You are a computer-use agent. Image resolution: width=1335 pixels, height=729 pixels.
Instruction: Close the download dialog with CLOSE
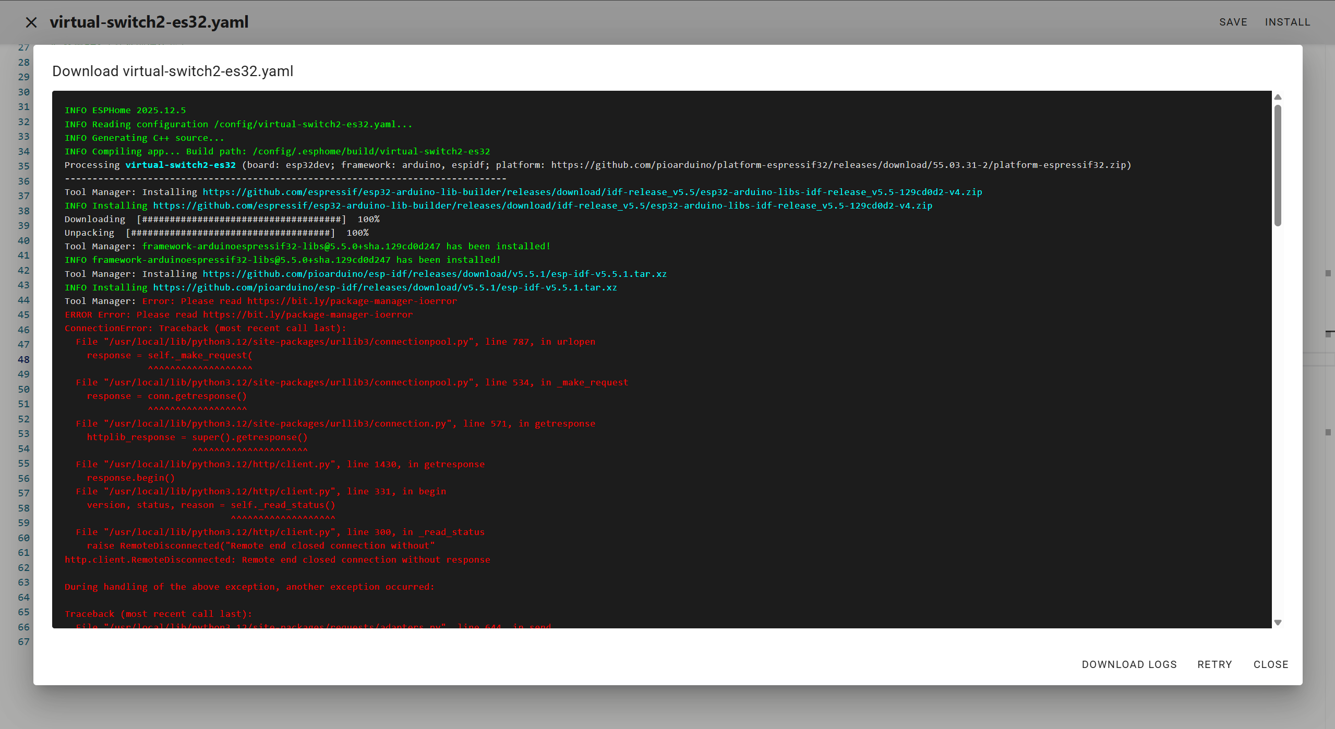pos(1270,664)
